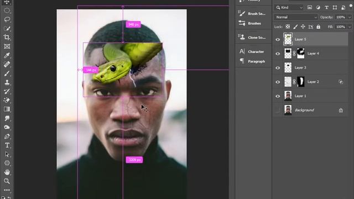Open the Opacity slider dropdown arrow

point(350,17)
